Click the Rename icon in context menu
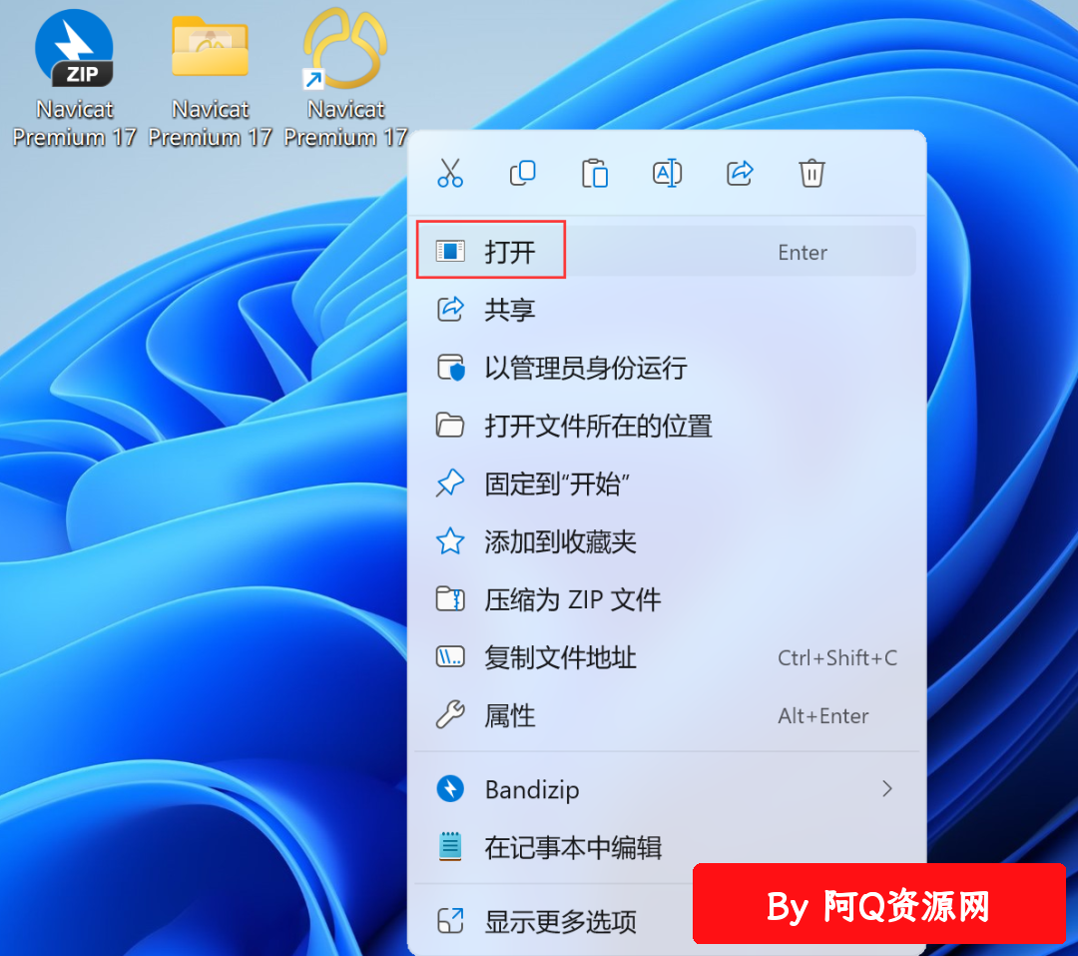Viewport: 1078px width, 956px height. coord(667,173)
